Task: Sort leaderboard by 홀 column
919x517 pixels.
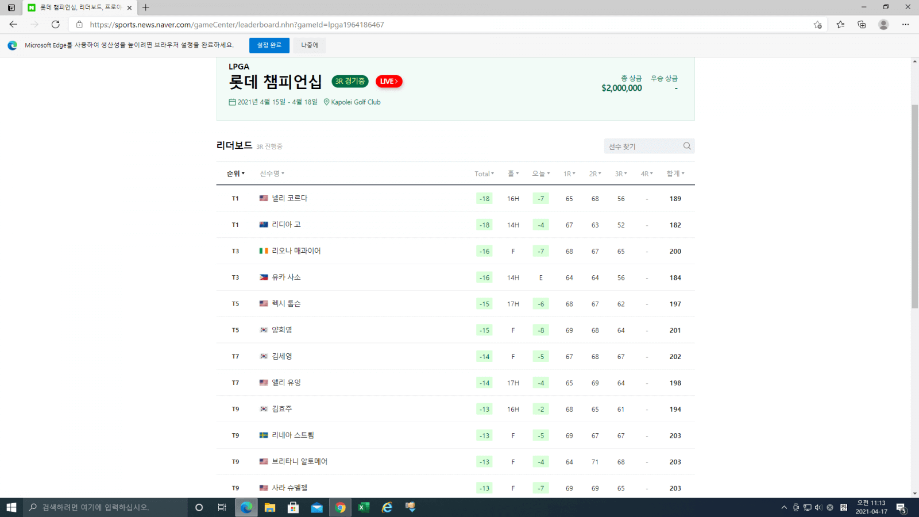Action: (513, 173)
